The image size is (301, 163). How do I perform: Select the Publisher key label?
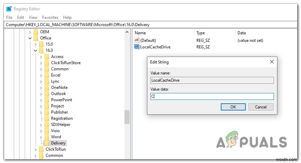(60, 112)
